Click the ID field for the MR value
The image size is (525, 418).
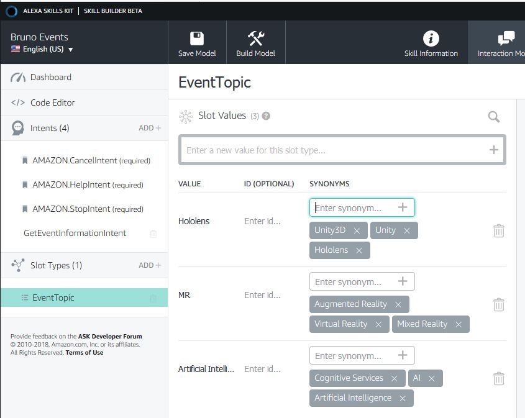(262, 295)
